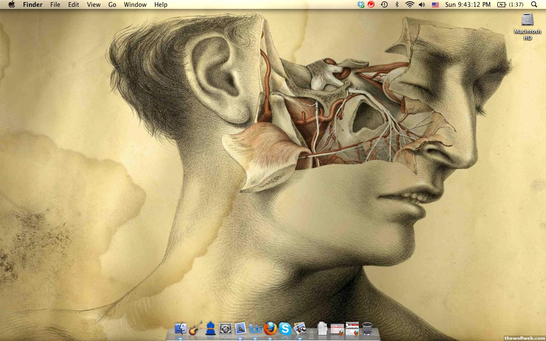The height and width of the screenshot is (341, 546).
Task: Open the Macintosh HD drive icon
Action: [x=528, y=20]
